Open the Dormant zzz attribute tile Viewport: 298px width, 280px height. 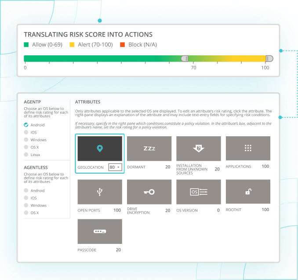click(149, 149)
